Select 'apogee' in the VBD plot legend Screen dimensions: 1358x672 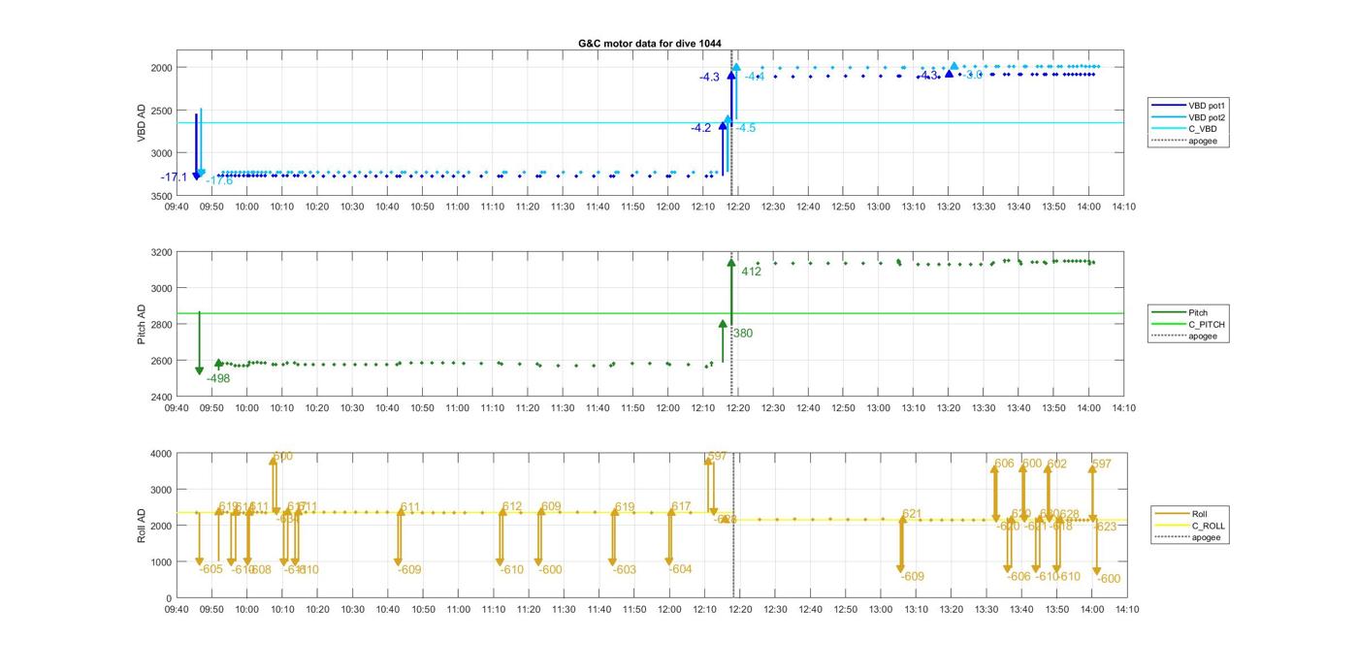pos(1203,141)
